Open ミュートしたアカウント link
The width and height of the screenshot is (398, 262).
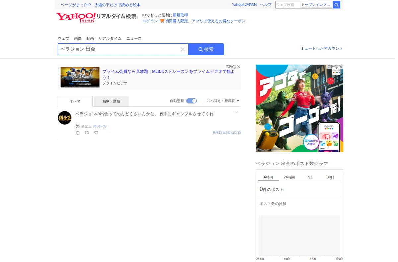322,48
